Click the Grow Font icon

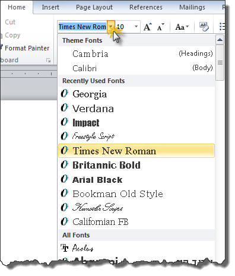tap(148, 27)
